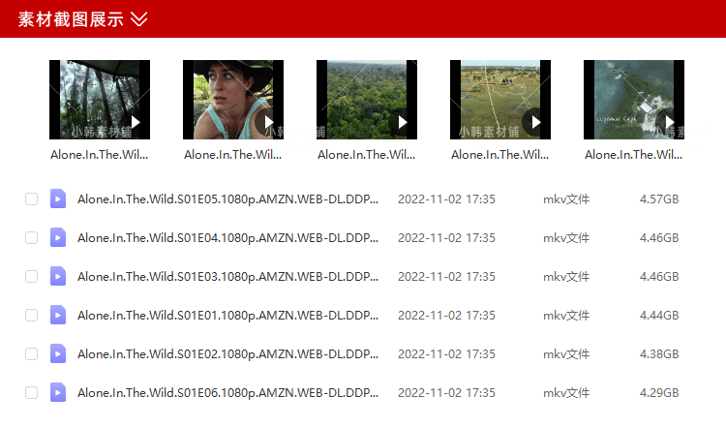Check the box for S01E05 file

pyautogui.click(x=32, y=199)
